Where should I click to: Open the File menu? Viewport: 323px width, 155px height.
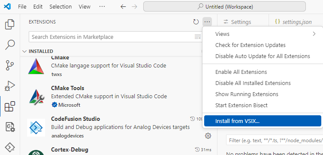[22, 7]
